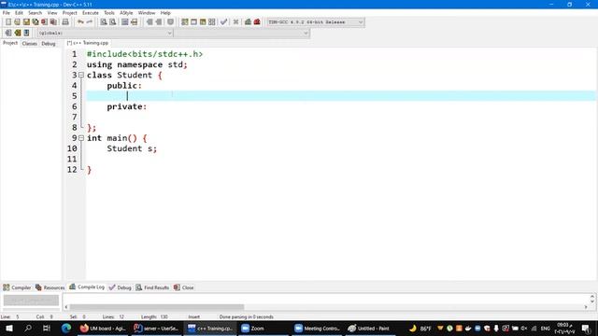This screenshot has height=336, width=598.
Task: Click the greyed-out button in the Compile Log panel
Action: pyautogui.click(x=31, y=301)
